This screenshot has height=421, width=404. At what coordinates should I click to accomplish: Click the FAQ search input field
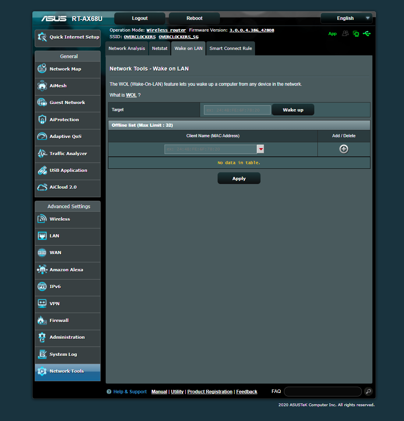point(323,391)
